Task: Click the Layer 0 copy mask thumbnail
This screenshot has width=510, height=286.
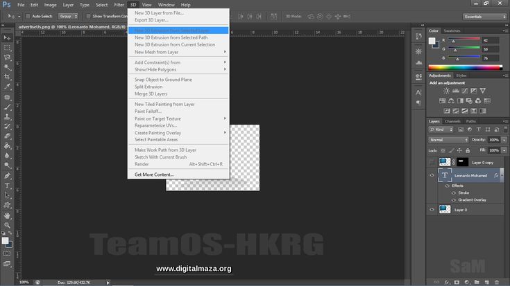Action: coord(463,161)
